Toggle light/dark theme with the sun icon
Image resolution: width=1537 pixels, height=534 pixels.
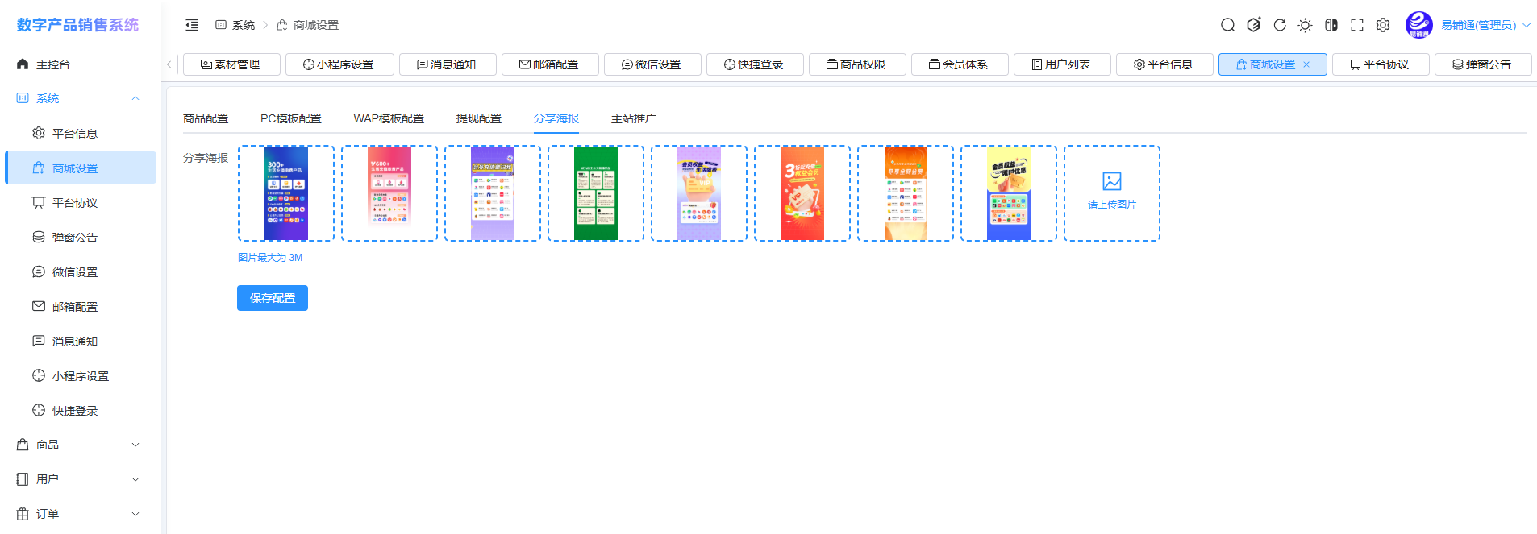pos(1305,25)
